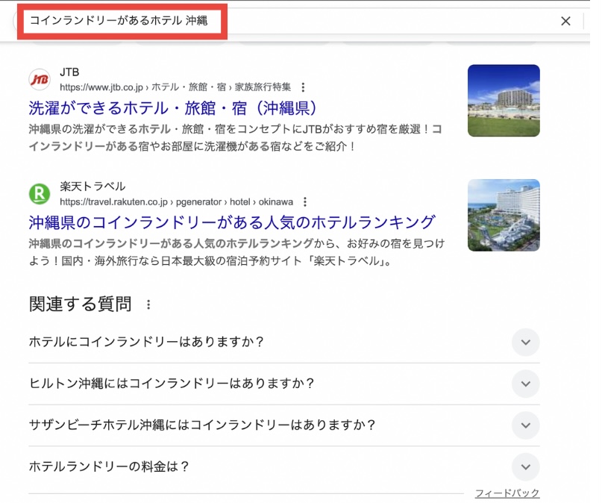The image size is (602, 503).
Task: Click the JTB site name text
Action: pos(69,72)
